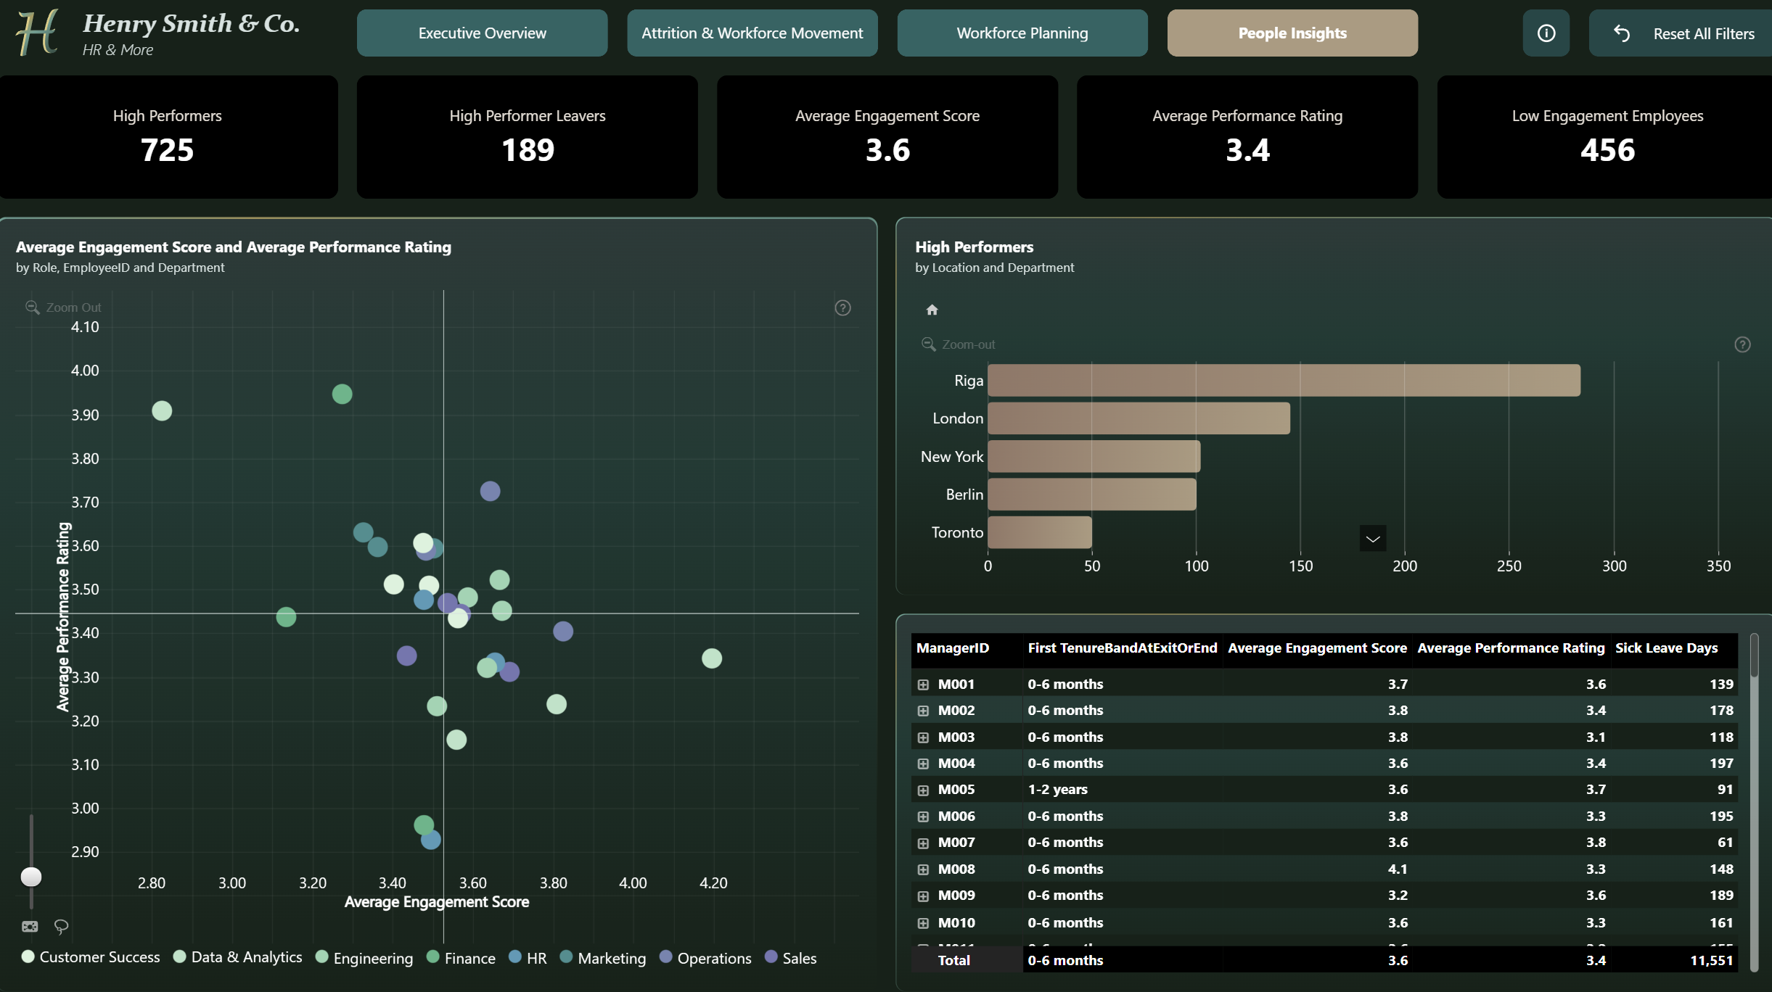Click the bar chart Zoom-out magnifier
This screenshot has height=992, width=1772.
pos(928,344)
